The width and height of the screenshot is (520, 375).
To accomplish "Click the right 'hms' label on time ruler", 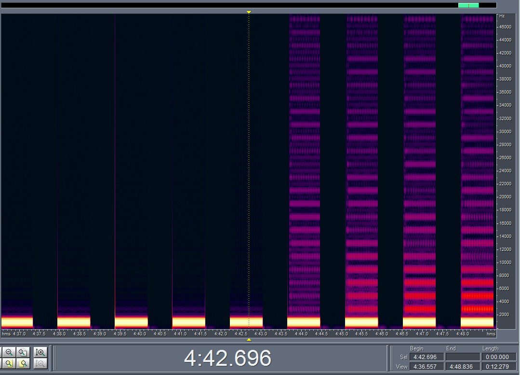I will (x=491, y=334).
